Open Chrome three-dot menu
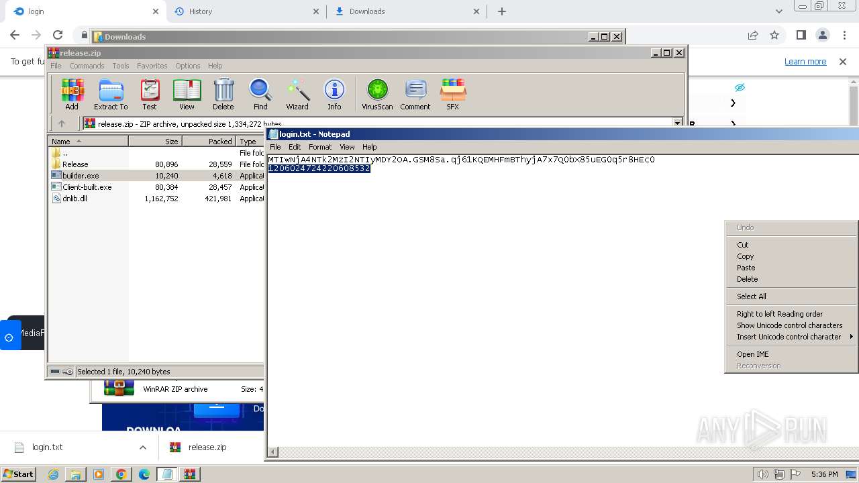 tap(844, 35)
